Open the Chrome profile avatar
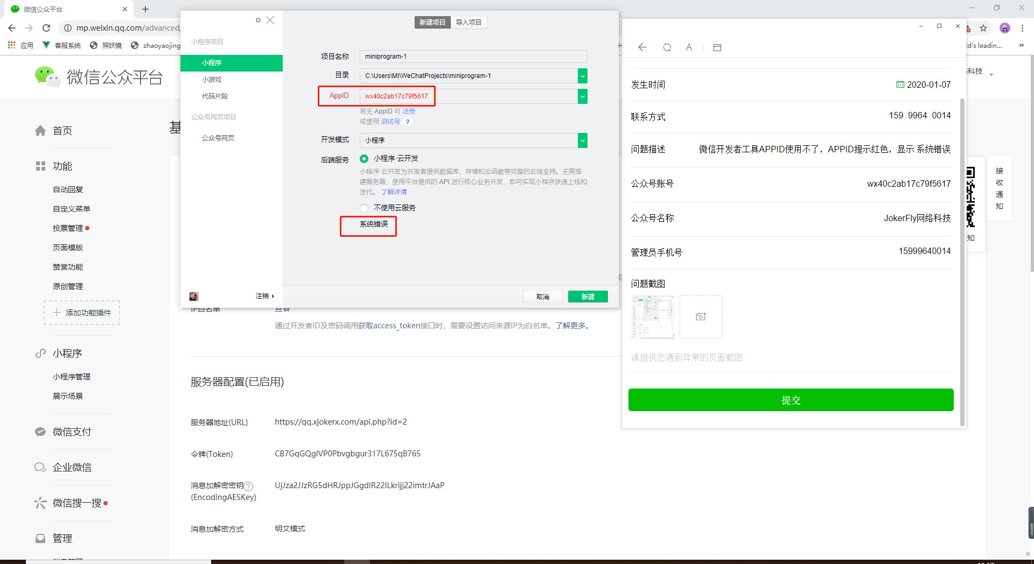Viewport: 1034px width, 564px height. click(1005, 28)
